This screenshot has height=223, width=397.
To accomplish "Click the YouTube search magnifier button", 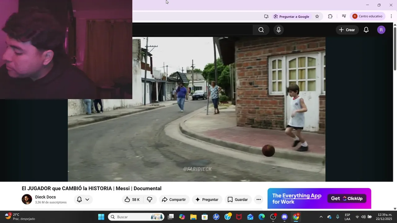I will tap(261, 30).
